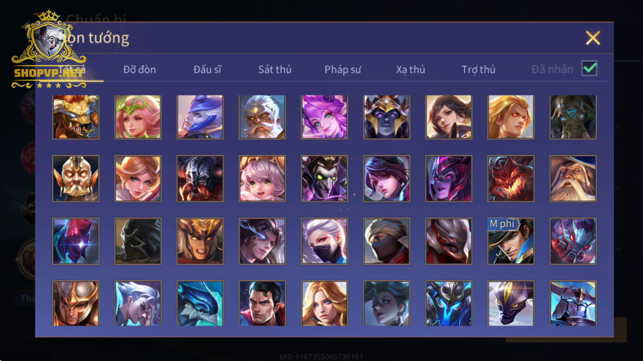Image resolution: width=643 pixels, height=361 pixels.
Task: Pick the hero tagged "M phí"
Action: [x=511, y=241]
